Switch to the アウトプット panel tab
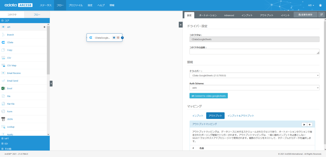Screen dimensions: 326x157 click(267, 15)
